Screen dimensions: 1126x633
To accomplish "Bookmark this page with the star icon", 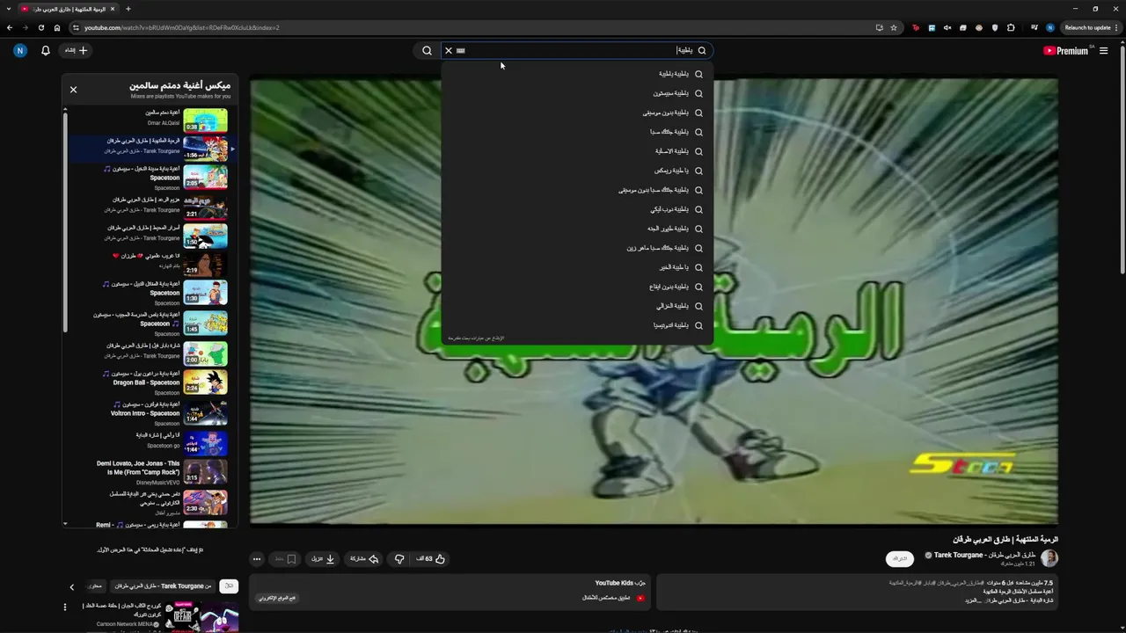I will coord(894,27).
